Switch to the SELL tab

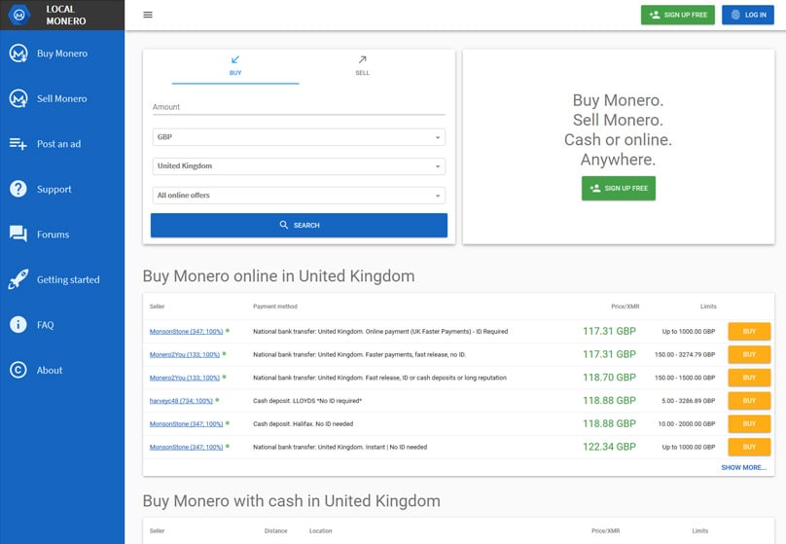point(363,66)
